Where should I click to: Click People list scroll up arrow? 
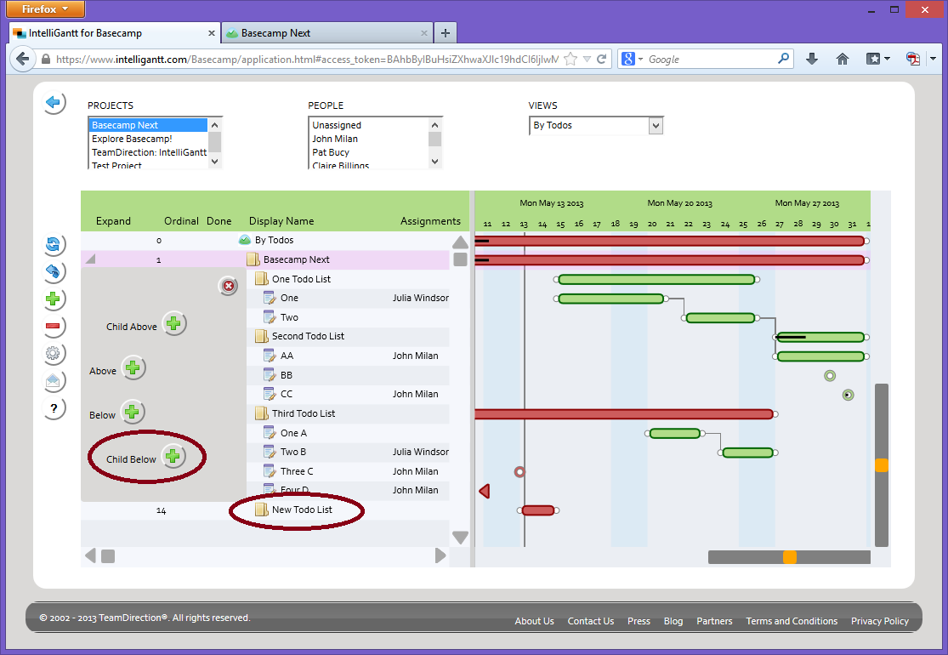click(x=434, y=124)
